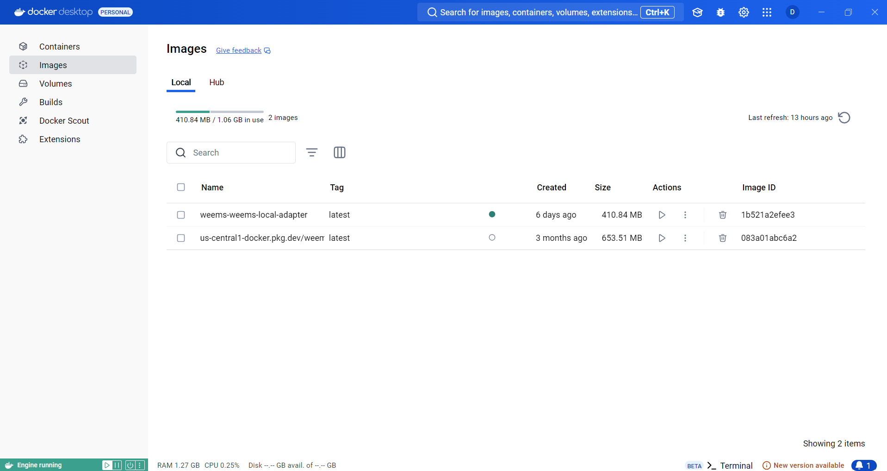Click the 3 months ago created cell
The image size is (887, 471).
point(561,238)
